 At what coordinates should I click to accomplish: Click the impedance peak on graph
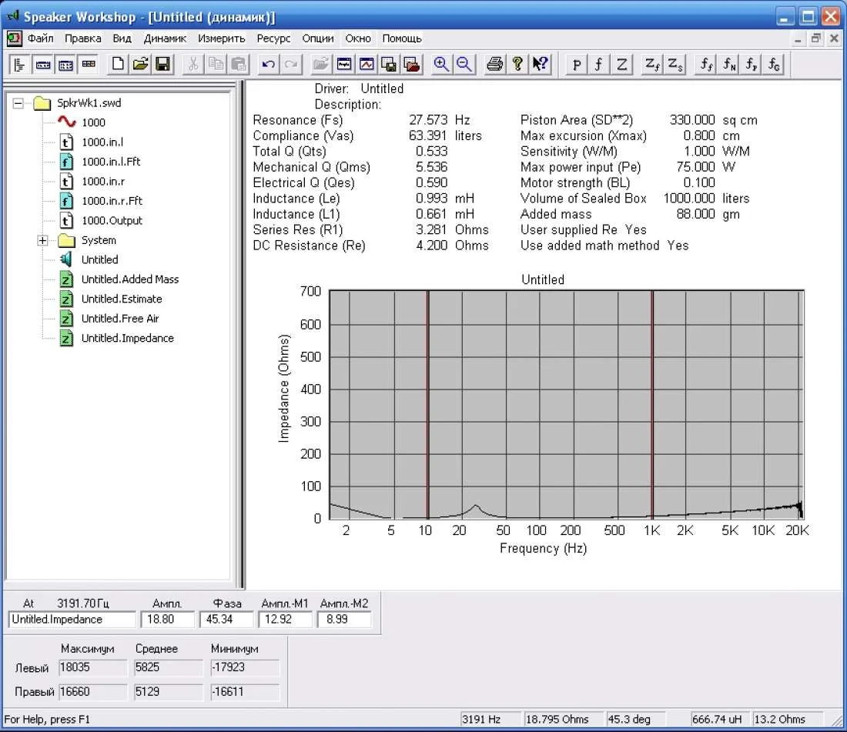pyautogui.click(x=476, y=506)
